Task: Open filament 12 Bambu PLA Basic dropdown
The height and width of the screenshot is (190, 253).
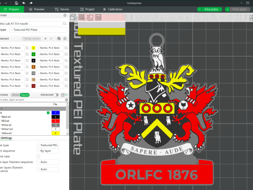Action: 50,80
